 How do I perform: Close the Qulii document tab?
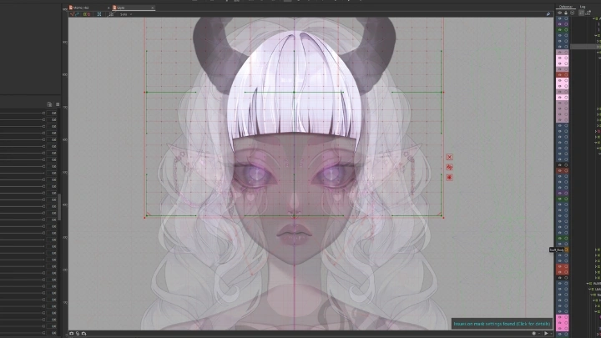coord(152,8)
